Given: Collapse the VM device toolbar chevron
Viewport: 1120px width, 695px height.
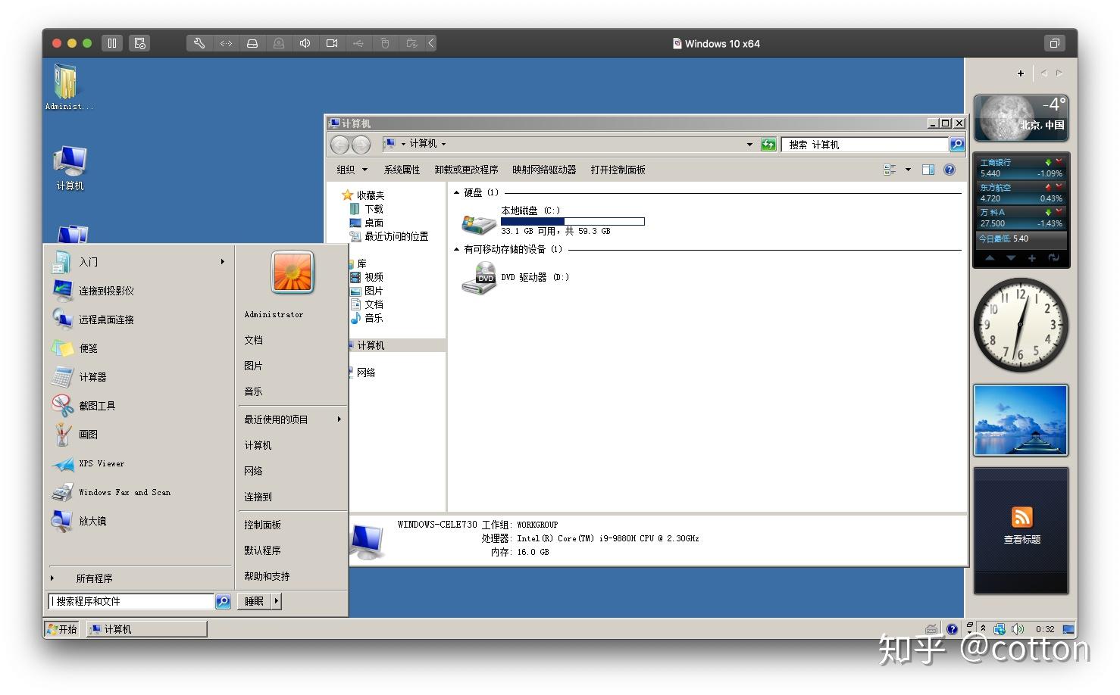Looking at the screenshot, I should tap(431, 43).
